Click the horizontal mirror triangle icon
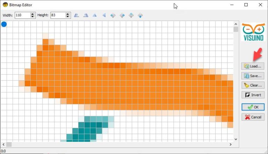The image size is (268, 154). click(95, 15)
